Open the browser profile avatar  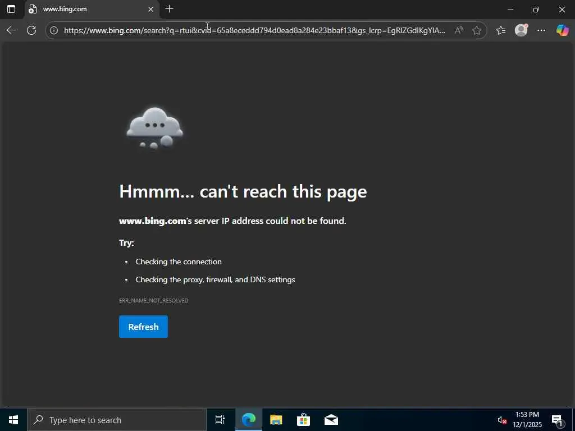521,30
